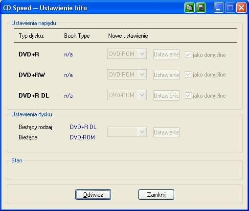Open the DVD+R book type dropdown
Image resolution: width=249 pixels, height=211 pixels.
tap(127, 54)
